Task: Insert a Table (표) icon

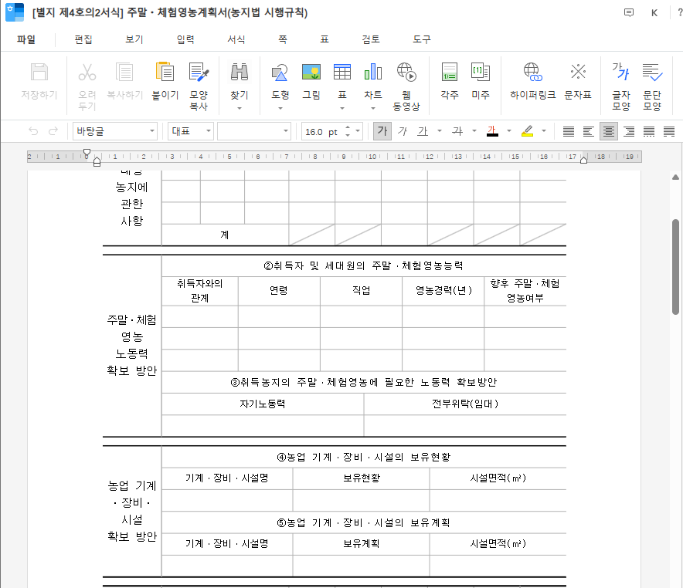Action: coord(342,73)
